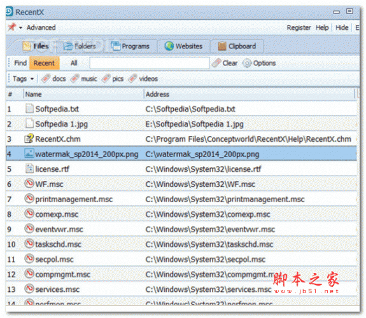Click the comexp.msc file icon
Viewport: 366px width, 318px height.
(x=29, y=214)
